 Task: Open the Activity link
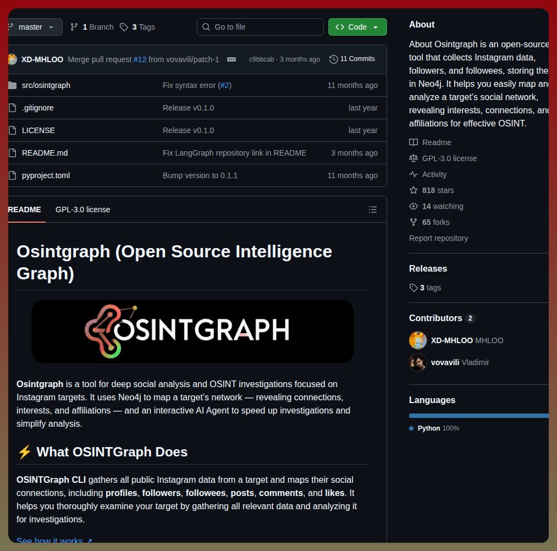pos(434,174)
